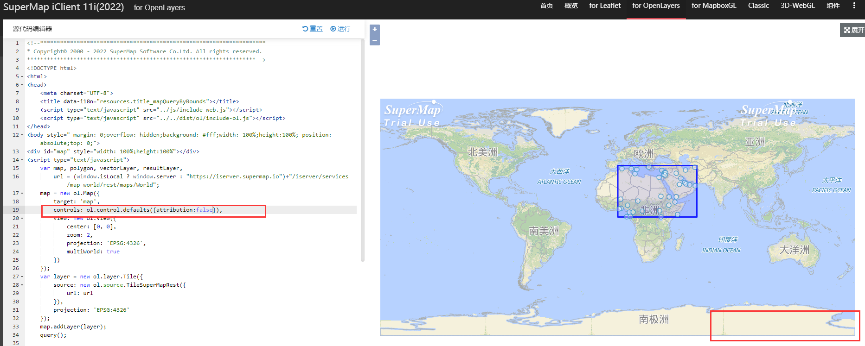Collapse the layer fold on line 27
Viewport: 865px width, 346px height.
pos(22,277)
